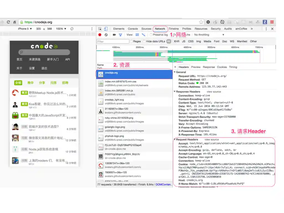Switch to large request rows view
This screenshot has height=213, width=284.
137,35
